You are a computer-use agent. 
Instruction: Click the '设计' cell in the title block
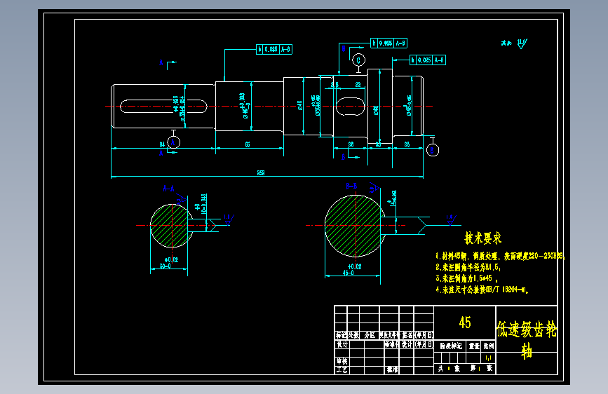click(342, 344)
